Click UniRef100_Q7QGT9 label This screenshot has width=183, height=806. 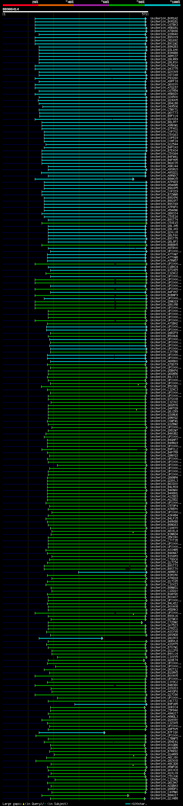(x=164, y=364)
